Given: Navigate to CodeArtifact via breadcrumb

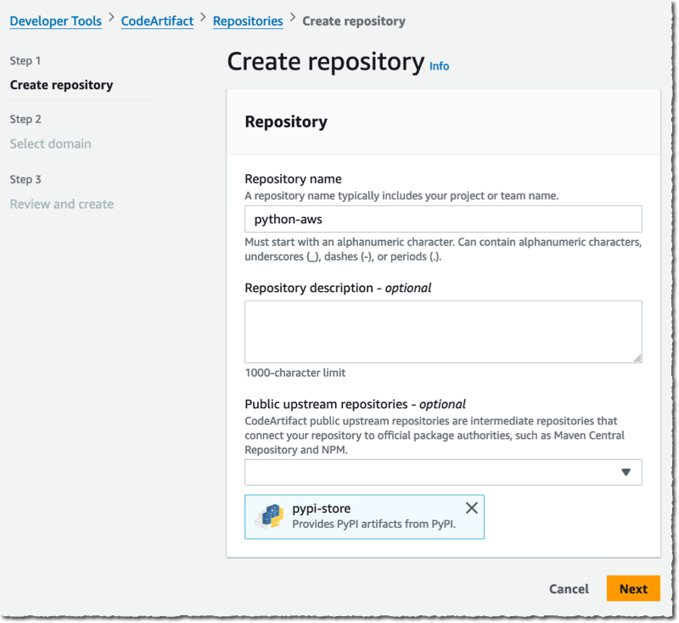Looking at the screenshot, I should pyautogui.click(x=157, y=21).
